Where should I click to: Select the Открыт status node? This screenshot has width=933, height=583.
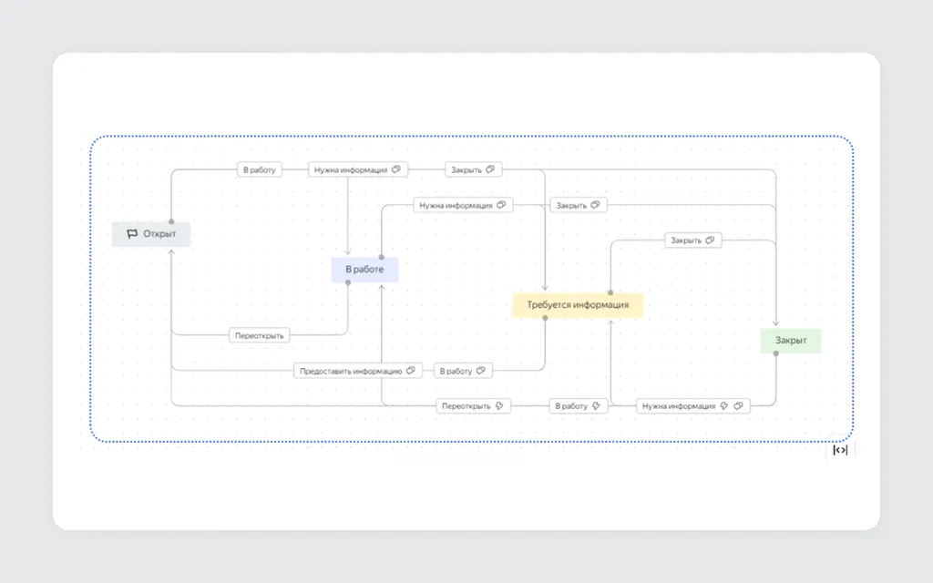(x=151, y=234)
